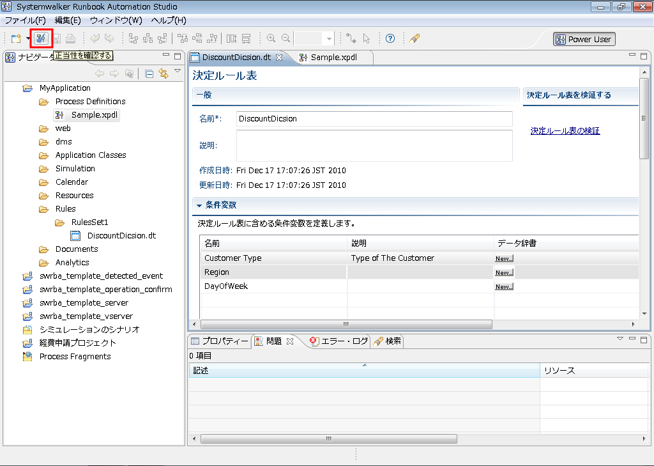
Task: Click the Help question mark icon
Action: pyautogui.click(x=390, y=39)
